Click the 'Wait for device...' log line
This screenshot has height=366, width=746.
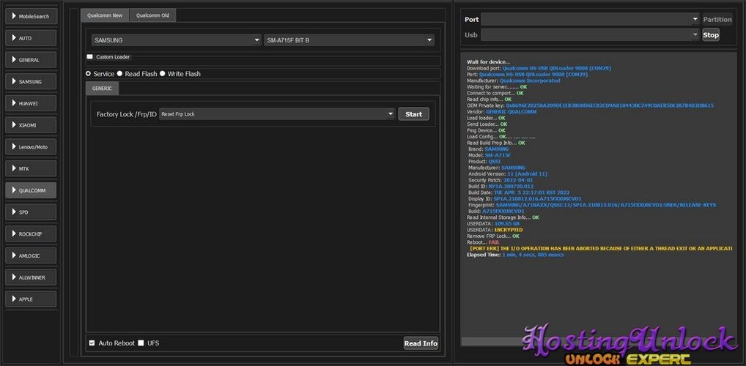(x=488, y=61)
